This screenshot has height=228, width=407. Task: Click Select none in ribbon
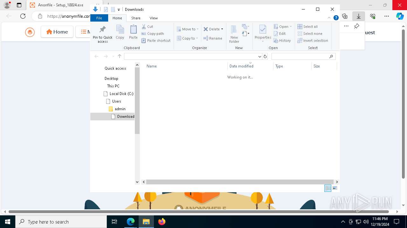click(x=310, y=34)
